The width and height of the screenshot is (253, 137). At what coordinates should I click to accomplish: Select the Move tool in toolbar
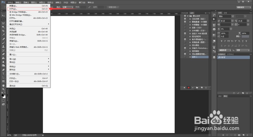(3, 15)
